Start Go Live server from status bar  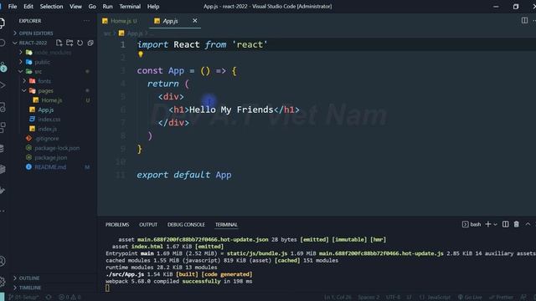coord(470,298)
